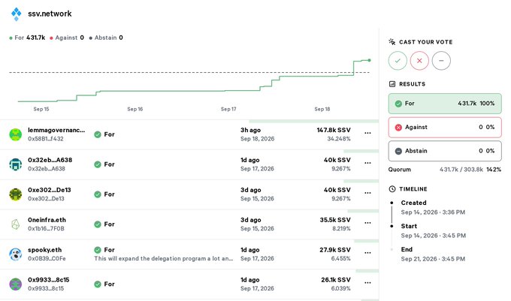Image resolution: width=511 pixels, height=301 pixels.
Task: Toggle the Abstain series in chart legend
Action: click(106, 38)
